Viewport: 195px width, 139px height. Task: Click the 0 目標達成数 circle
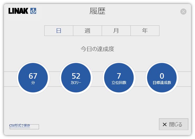click(162, 78)
